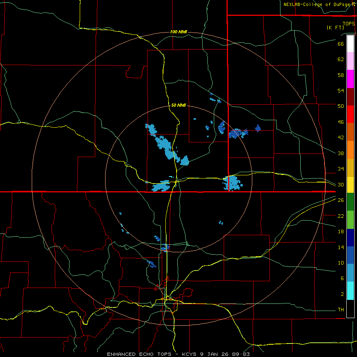Click the bright orange legend swatch
The image size is (357, 357).
tap(350, 150)
